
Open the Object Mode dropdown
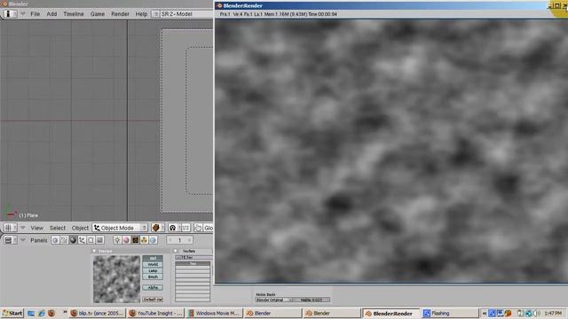tap(121, 228)
